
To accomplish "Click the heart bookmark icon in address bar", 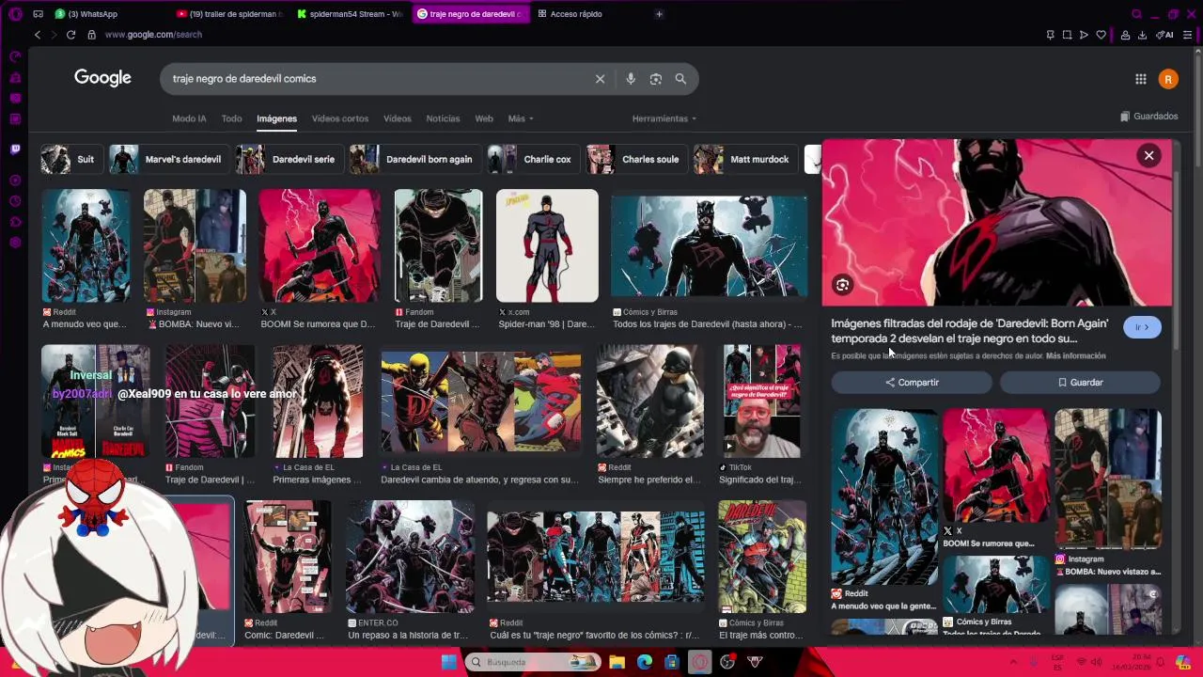I will coord(1101,35).
